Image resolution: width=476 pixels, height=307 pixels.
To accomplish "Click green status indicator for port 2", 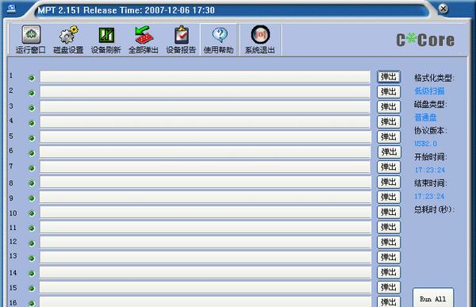I will (32, 93).
